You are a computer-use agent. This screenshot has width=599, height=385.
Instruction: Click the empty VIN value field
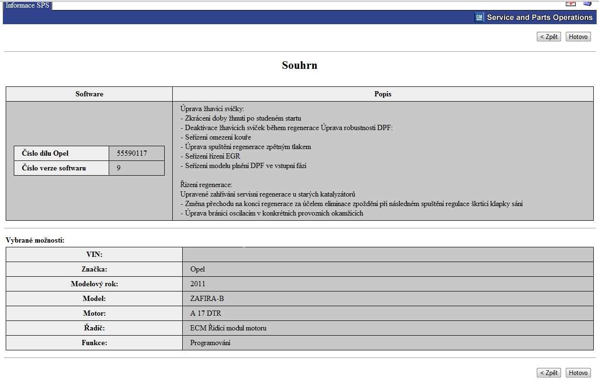click(x=387, y=254)
